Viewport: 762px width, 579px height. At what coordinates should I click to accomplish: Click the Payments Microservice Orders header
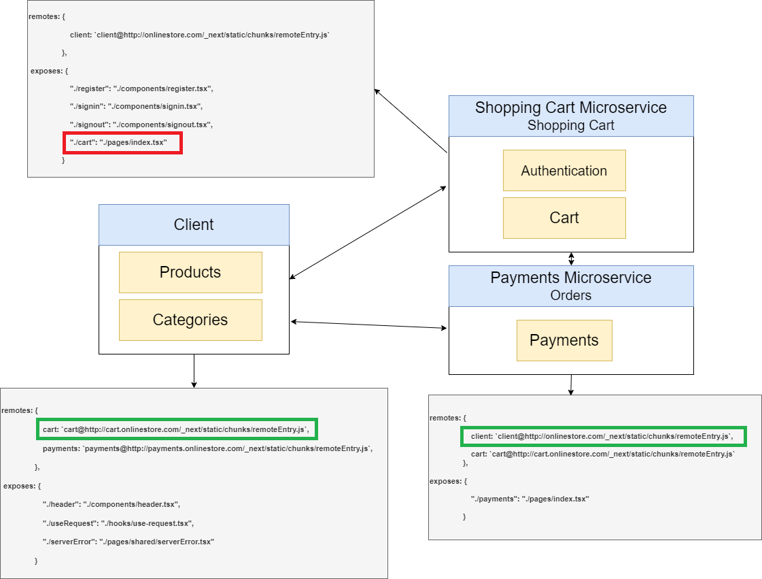click(571, 286)
